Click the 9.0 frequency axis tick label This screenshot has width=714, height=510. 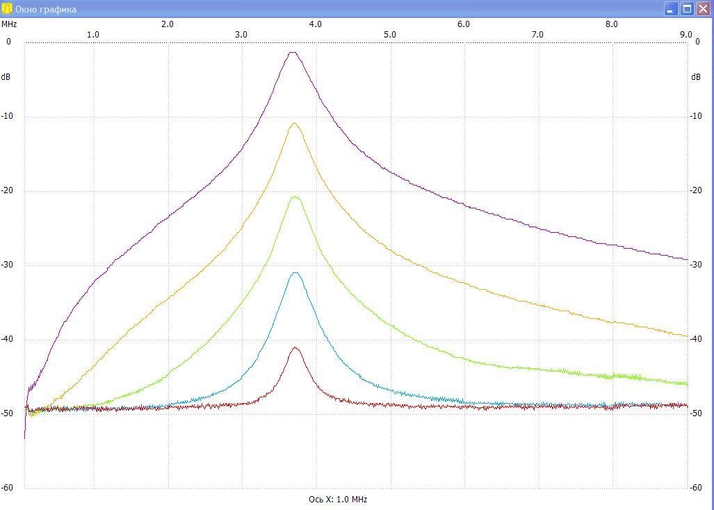tap(685, 34)
